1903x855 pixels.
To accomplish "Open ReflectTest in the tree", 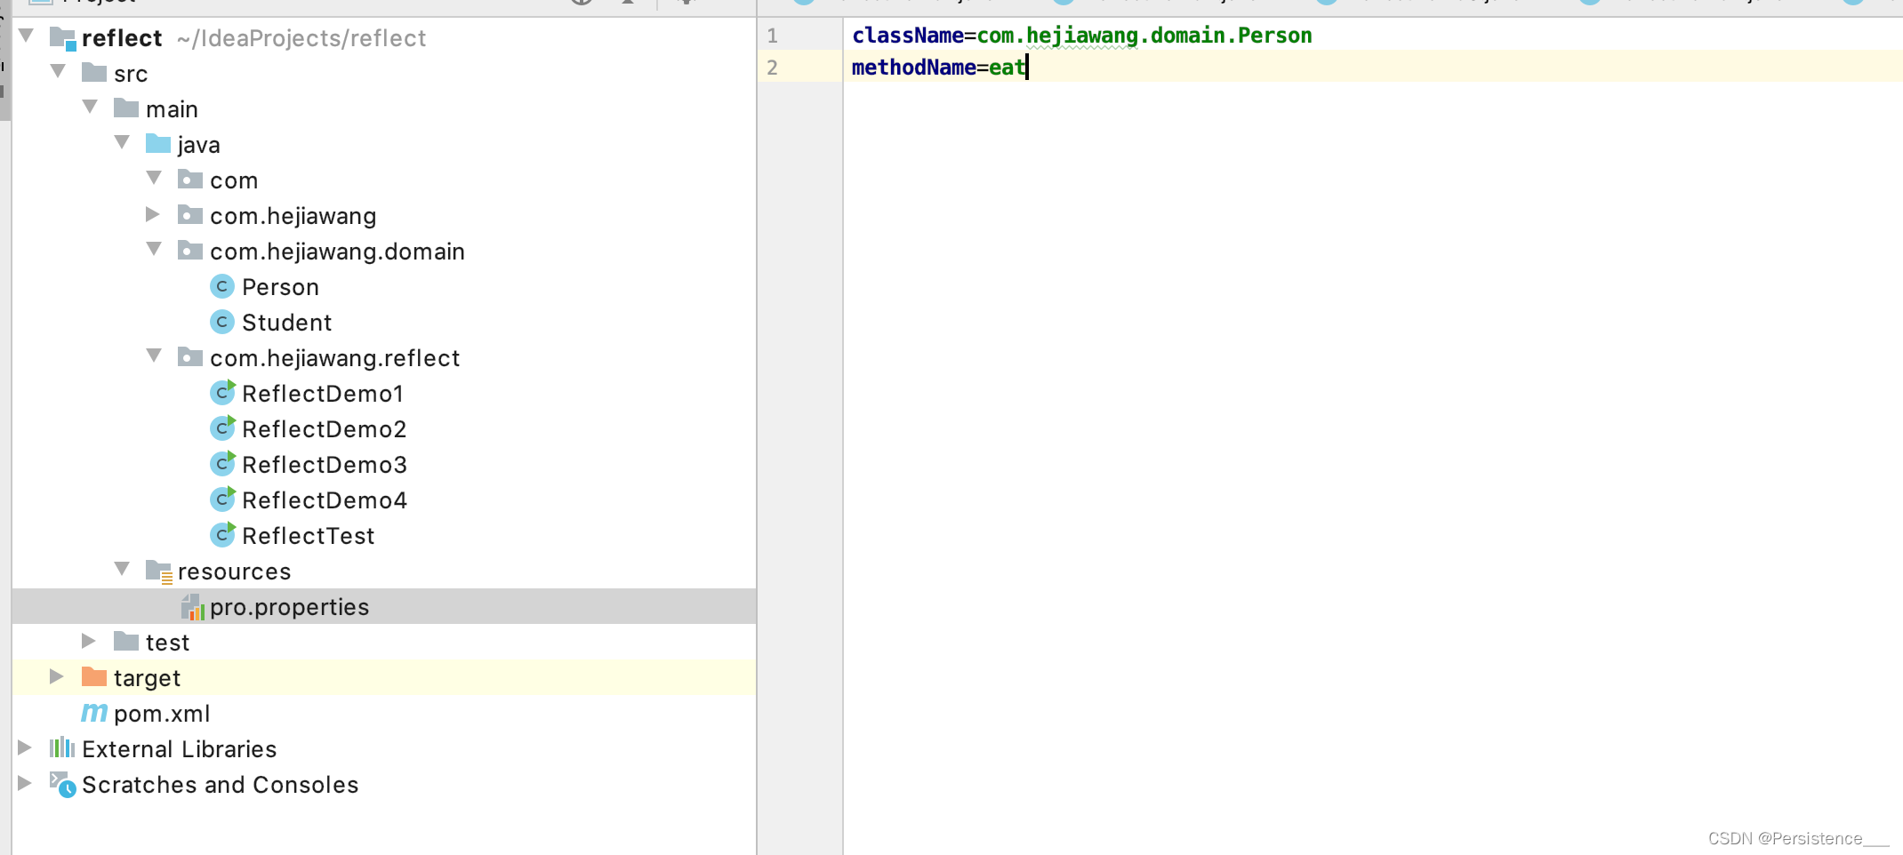I will click(309, 536).
